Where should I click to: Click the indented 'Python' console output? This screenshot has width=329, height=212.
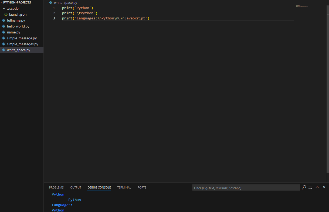pos(74,200)
